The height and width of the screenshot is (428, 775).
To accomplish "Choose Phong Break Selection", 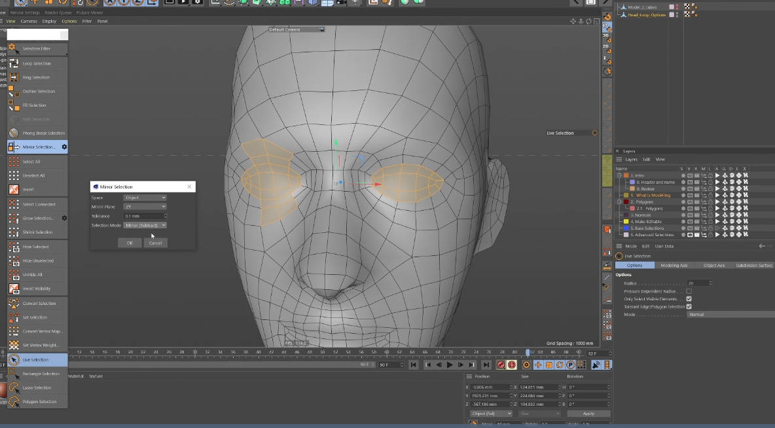I will [37, 133].
